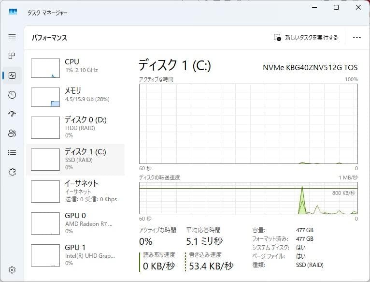
Task: Click the GPU 0 mini graph thumbnail
Action: click(x=45, y=223)
